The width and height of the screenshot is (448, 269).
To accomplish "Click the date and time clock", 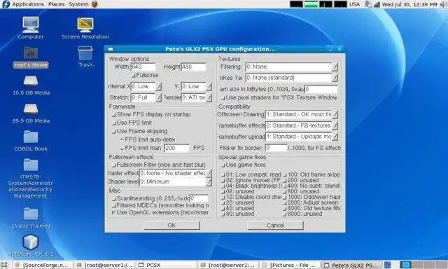I will pos(409,4).
